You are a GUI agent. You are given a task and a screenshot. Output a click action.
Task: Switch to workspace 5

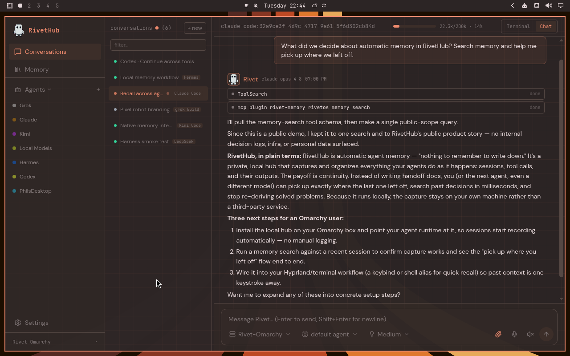click(57, 6)
